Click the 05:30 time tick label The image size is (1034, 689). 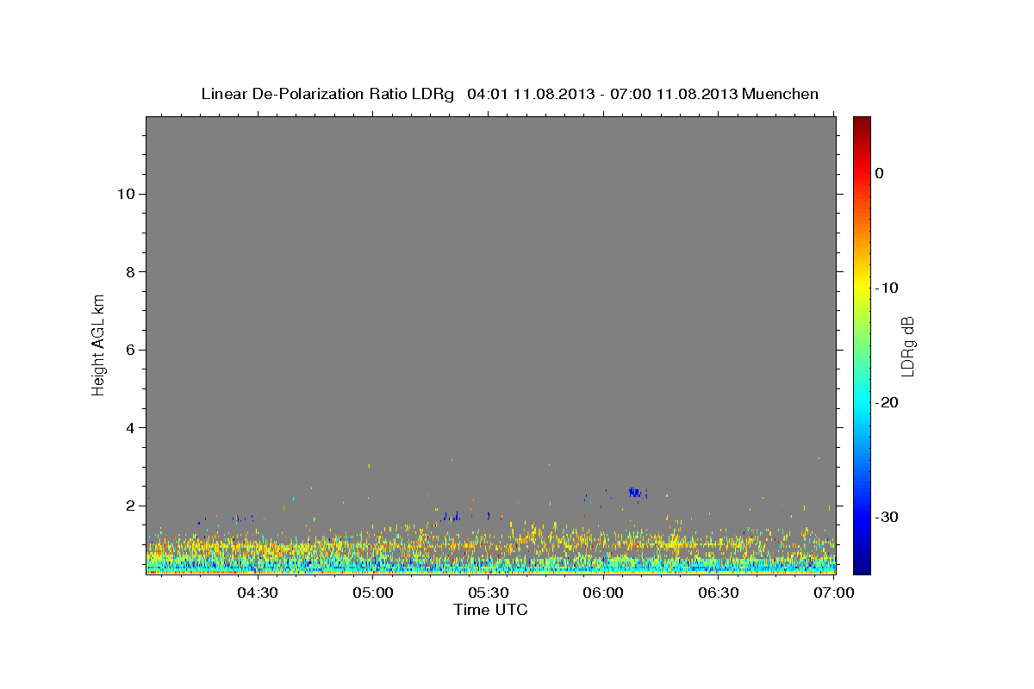[x=488, y=593]
